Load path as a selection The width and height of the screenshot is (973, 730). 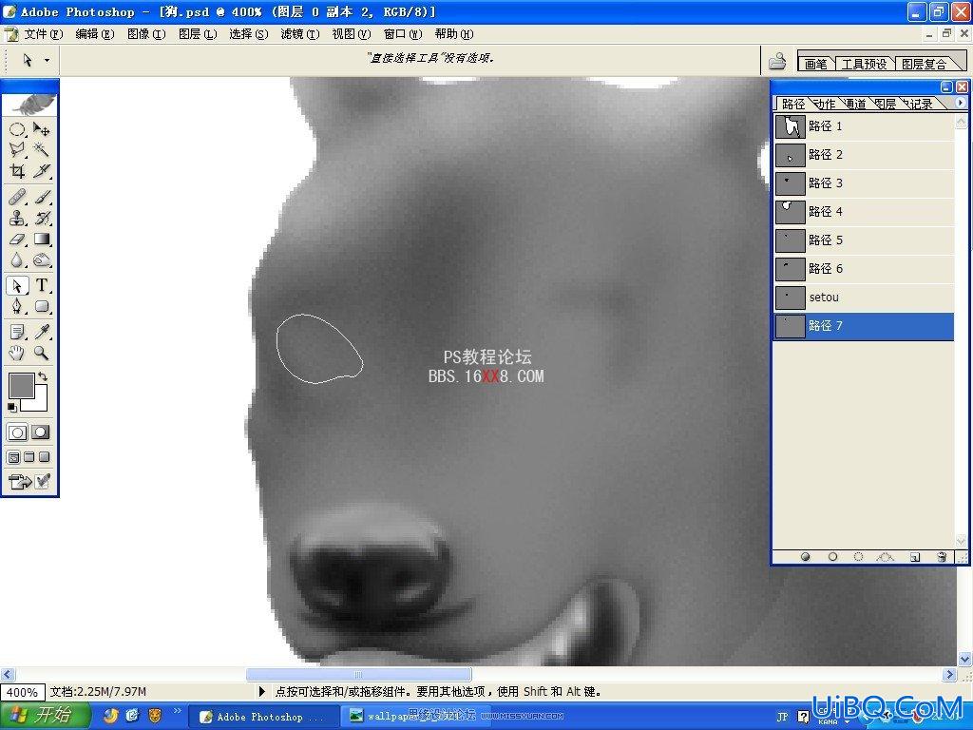click(x=858, y=557)
